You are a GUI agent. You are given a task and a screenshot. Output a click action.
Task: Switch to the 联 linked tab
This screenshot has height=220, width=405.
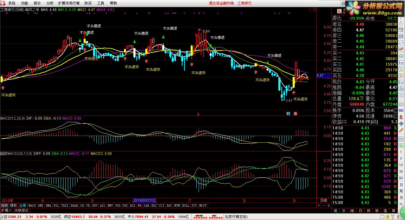[377, 211]
